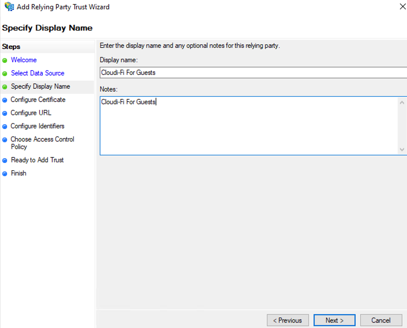The height and width of the screenshot is (328, 407).
Task: Select the Specify Display Name step entry
Action: click(40, 86)
